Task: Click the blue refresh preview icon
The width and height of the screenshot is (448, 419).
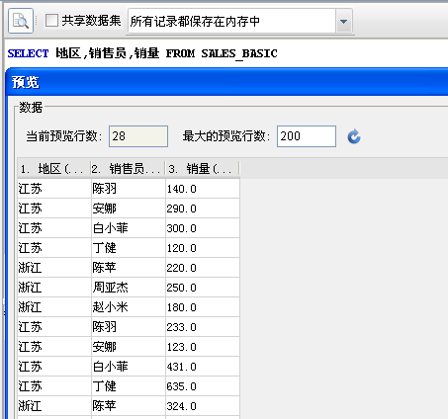Action: point(354,136)
